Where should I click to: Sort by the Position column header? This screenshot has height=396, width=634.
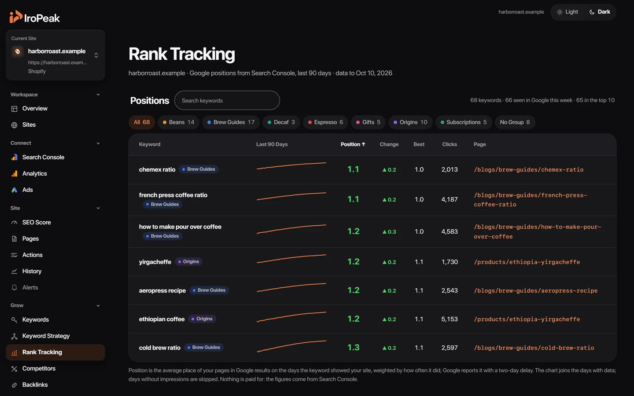coord(353,144)
